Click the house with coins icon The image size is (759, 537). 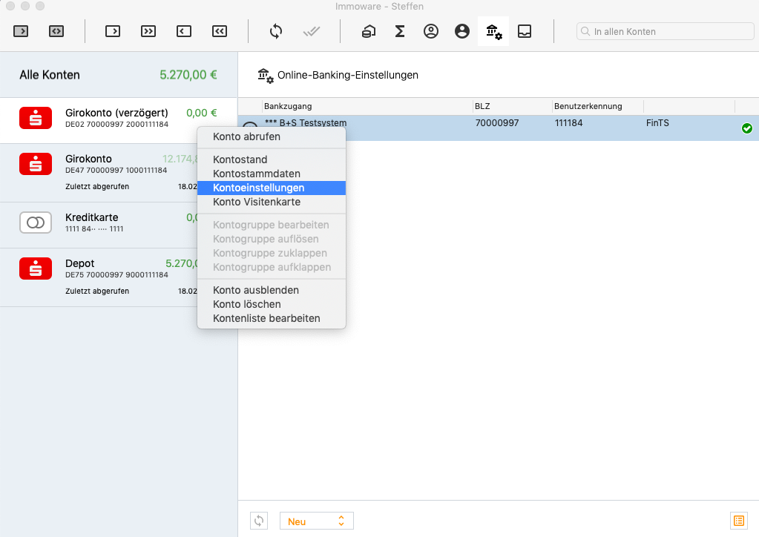tap(369, 31)
